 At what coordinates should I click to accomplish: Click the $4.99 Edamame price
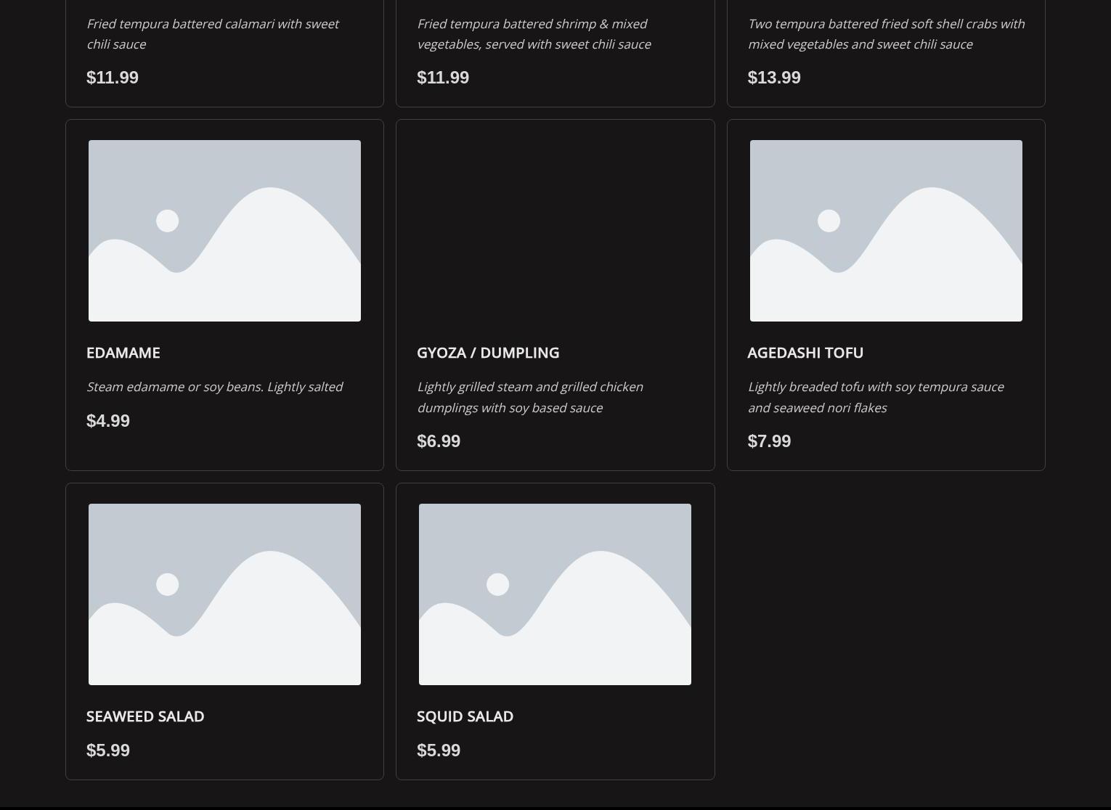(108, 421)
